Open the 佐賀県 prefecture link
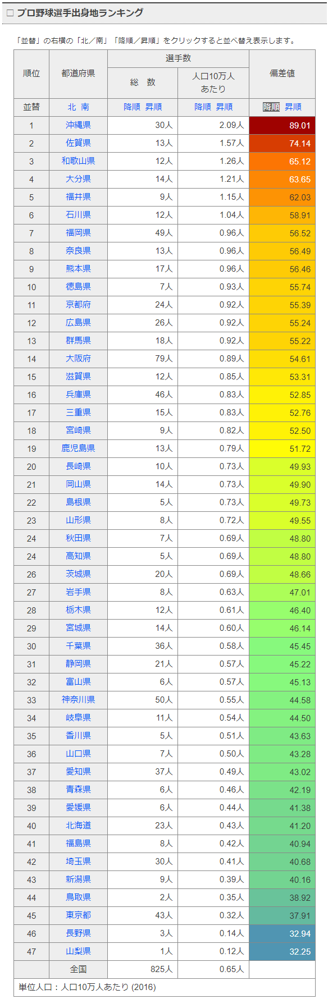 tap(78, 143)
